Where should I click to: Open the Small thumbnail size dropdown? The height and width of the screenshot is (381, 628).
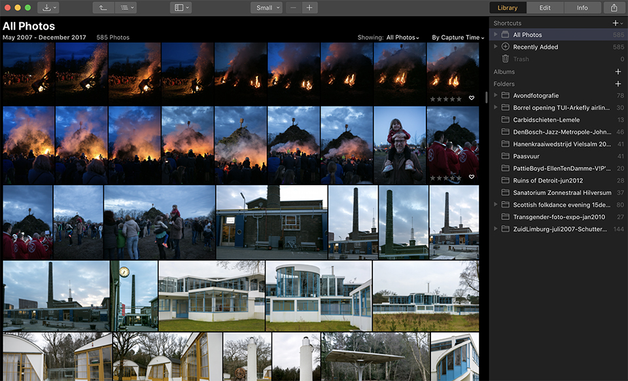[x=267, y=8]
